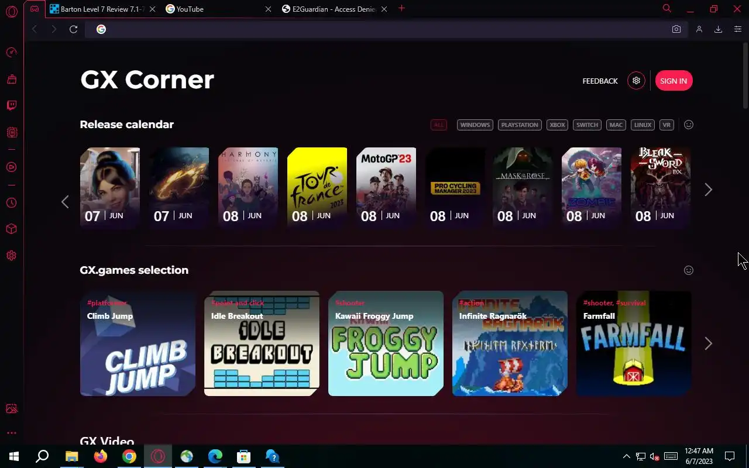Open the Tour de France 2023 card
The image size is (749, 468).
point(317,187)
